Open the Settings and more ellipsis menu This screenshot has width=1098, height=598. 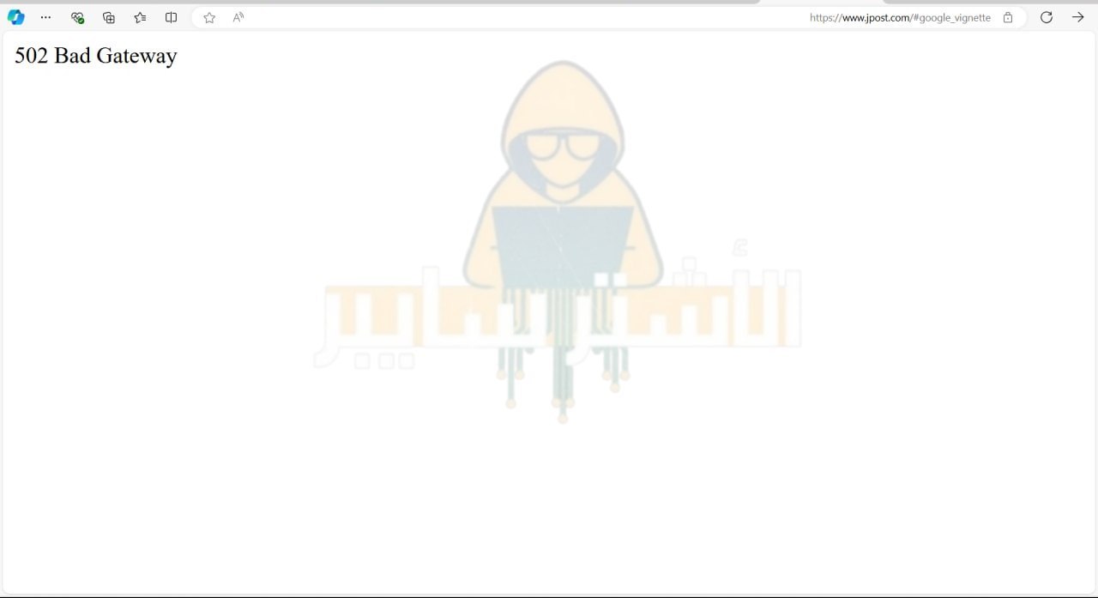46,17
